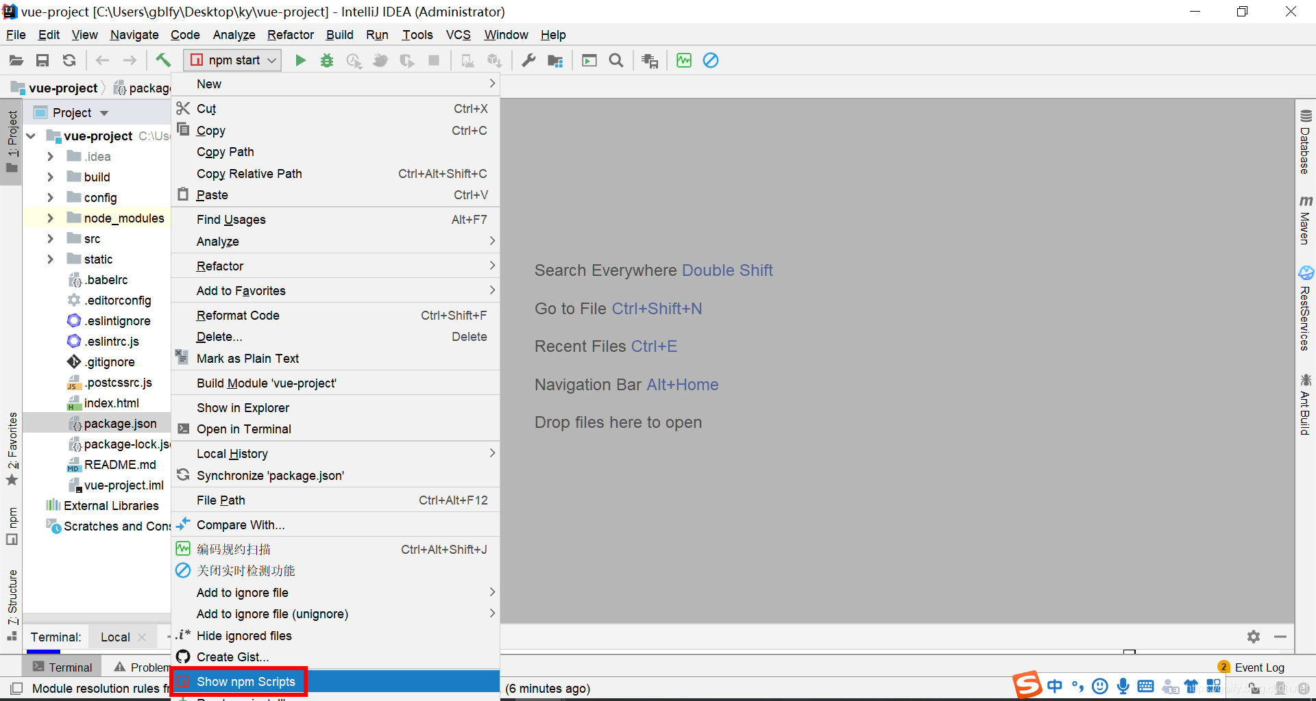Open the npm start run configuration dropdown
The image size is (1316, 701).
tap(233, 60)
